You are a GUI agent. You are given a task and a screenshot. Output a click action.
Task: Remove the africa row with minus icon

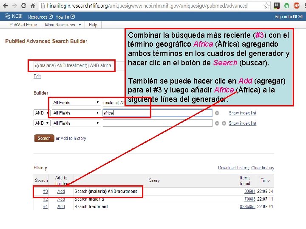click(217, 113)
